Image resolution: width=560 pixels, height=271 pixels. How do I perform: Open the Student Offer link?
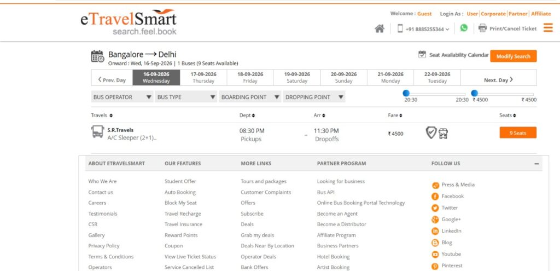tap(180, 181)
